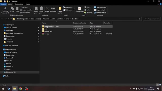Sort by the Tamanho column

pos(108,23)
